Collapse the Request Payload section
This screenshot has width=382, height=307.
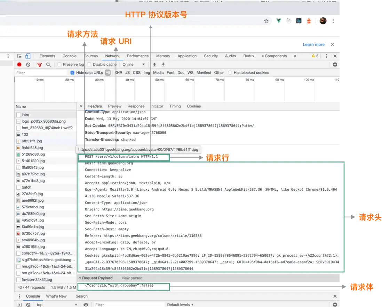click(80, 278)
